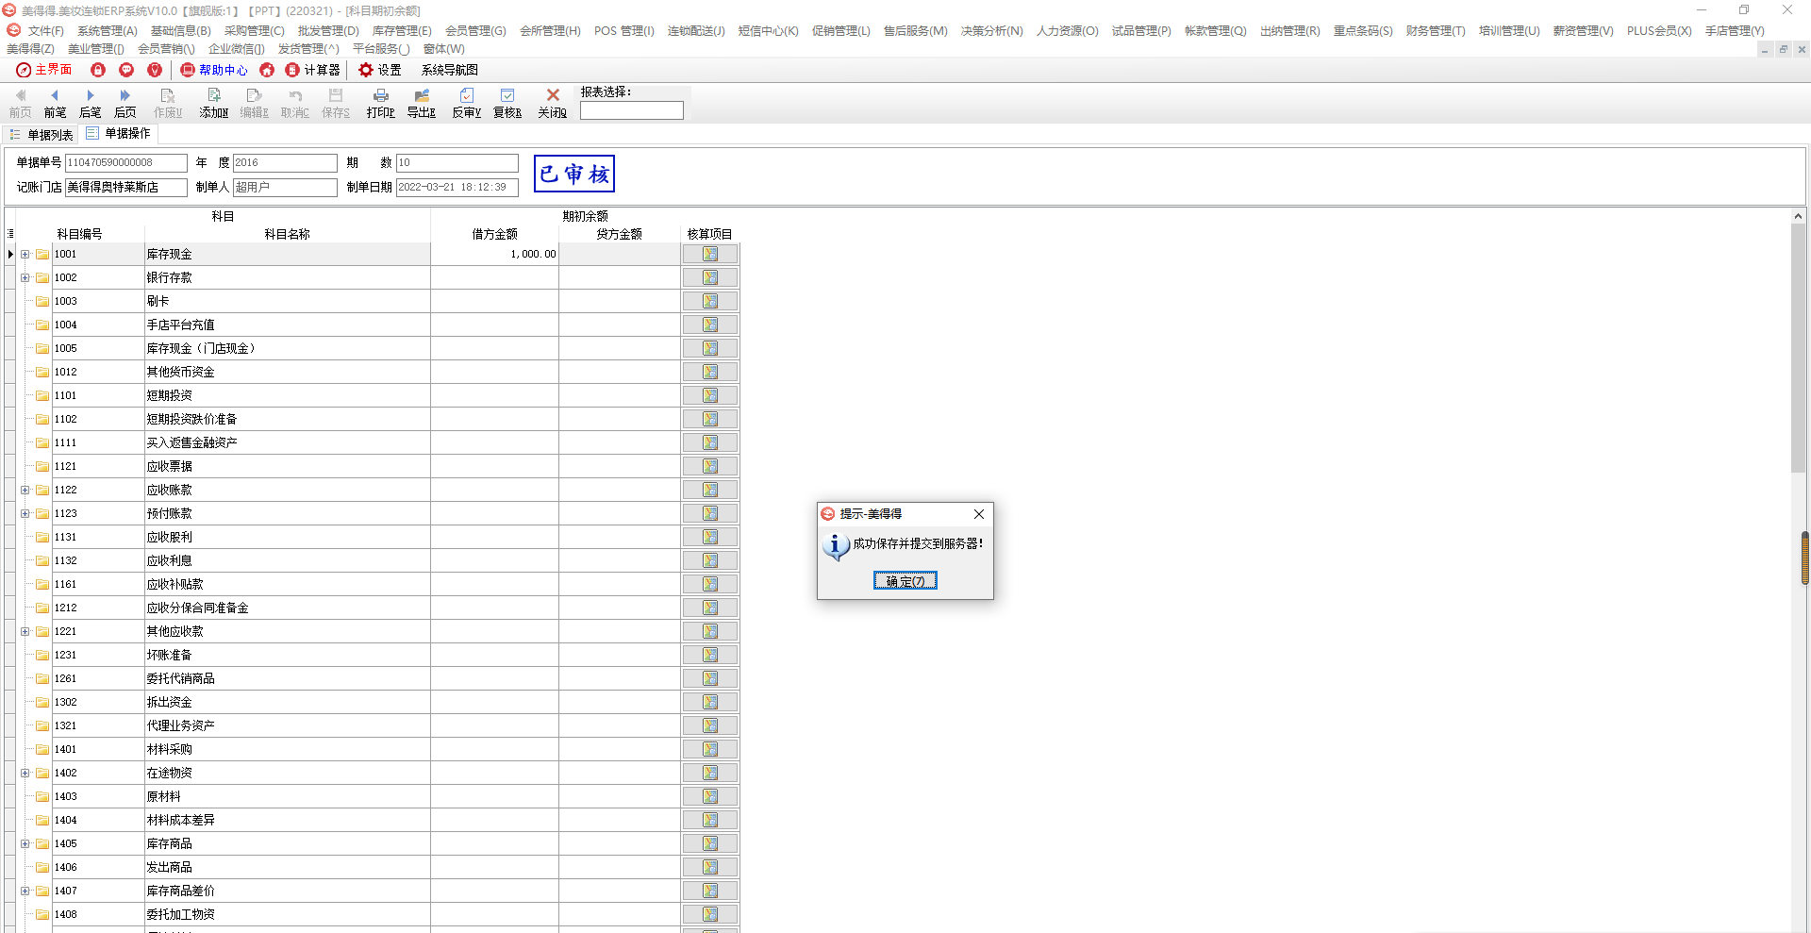
Task: Open 帮助中心 help center
Action: [x=214, y=70]
